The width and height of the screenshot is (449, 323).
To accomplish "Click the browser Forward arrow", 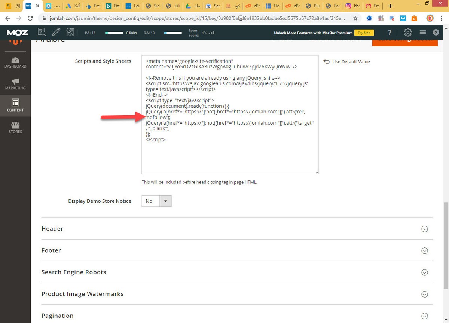I will (19, 18).
